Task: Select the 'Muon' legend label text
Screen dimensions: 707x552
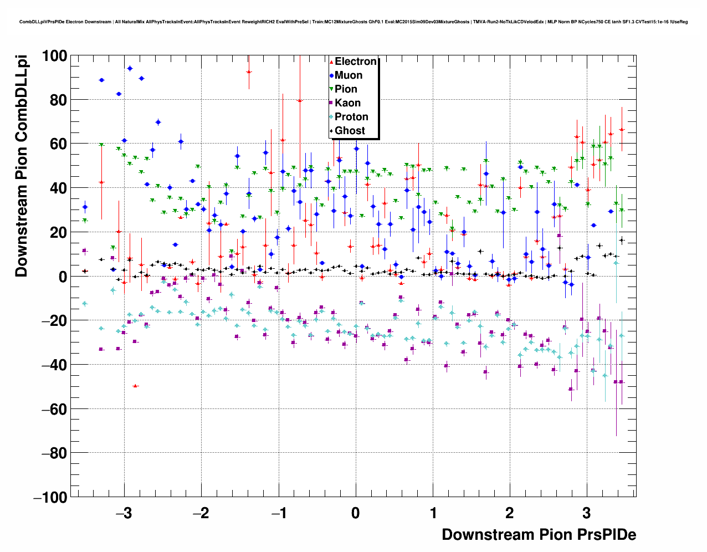Action: point(349,75)
